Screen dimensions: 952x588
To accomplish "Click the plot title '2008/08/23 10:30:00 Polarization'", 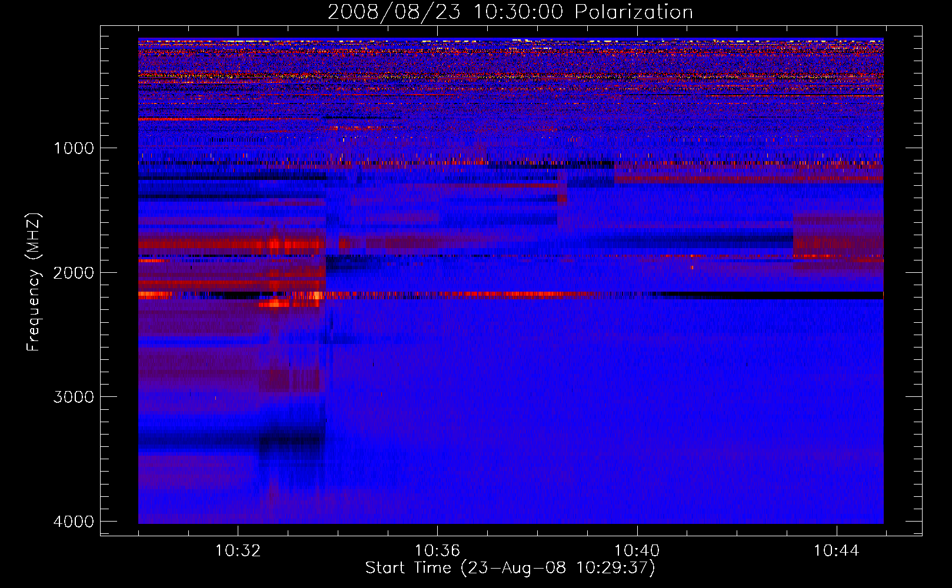I will tap(510, 12).
